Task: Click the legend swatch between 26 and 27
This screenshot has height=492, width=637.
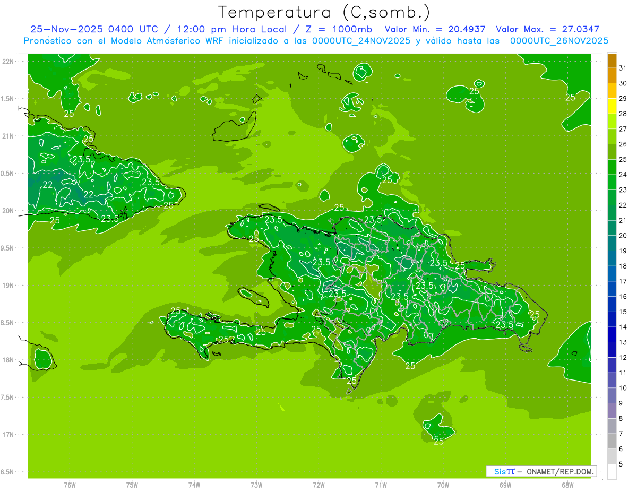Action: coord(612,137)
